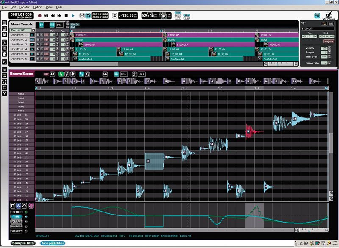Open the View menu
This screenshot has height=248, width=339.
point(49,7)
